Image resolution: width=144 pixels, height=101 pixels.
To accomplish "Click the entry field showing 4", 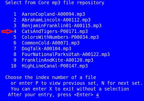I will click(x=97, y=95).
